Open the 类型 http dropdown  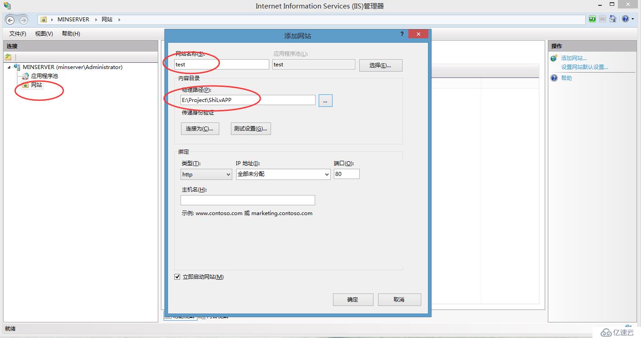tap(206, 174)
